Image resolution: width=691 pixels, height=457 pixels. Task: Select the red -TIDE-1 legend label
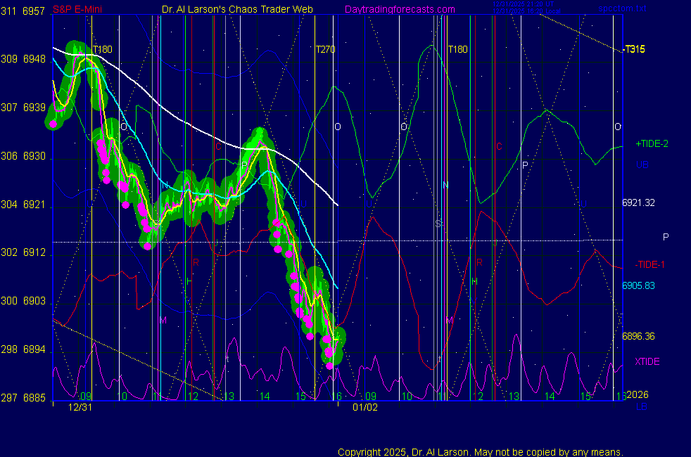(x=650, y=264)
